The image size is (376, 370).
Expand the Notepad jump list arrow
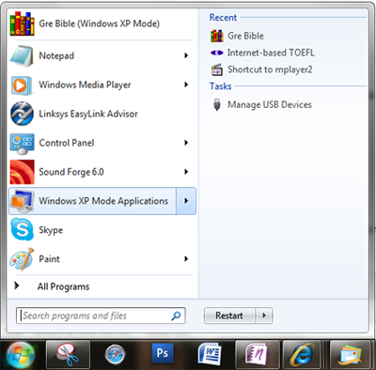[186, 55]
